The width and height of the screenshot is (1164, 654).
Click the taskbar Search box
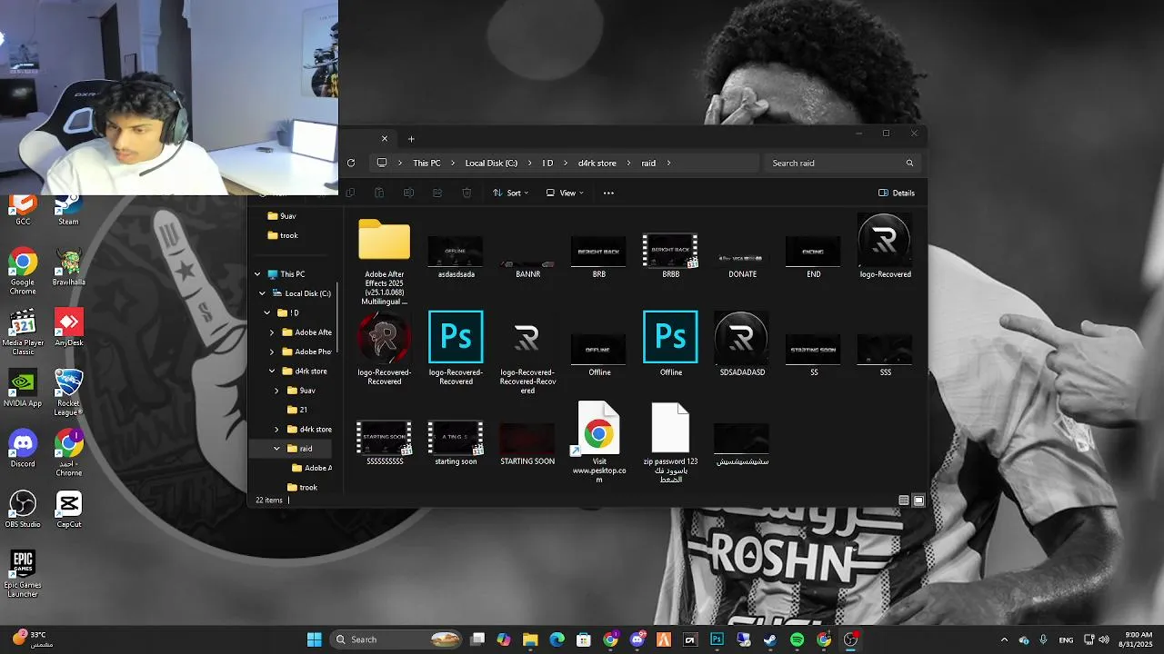tap(396, 639)
